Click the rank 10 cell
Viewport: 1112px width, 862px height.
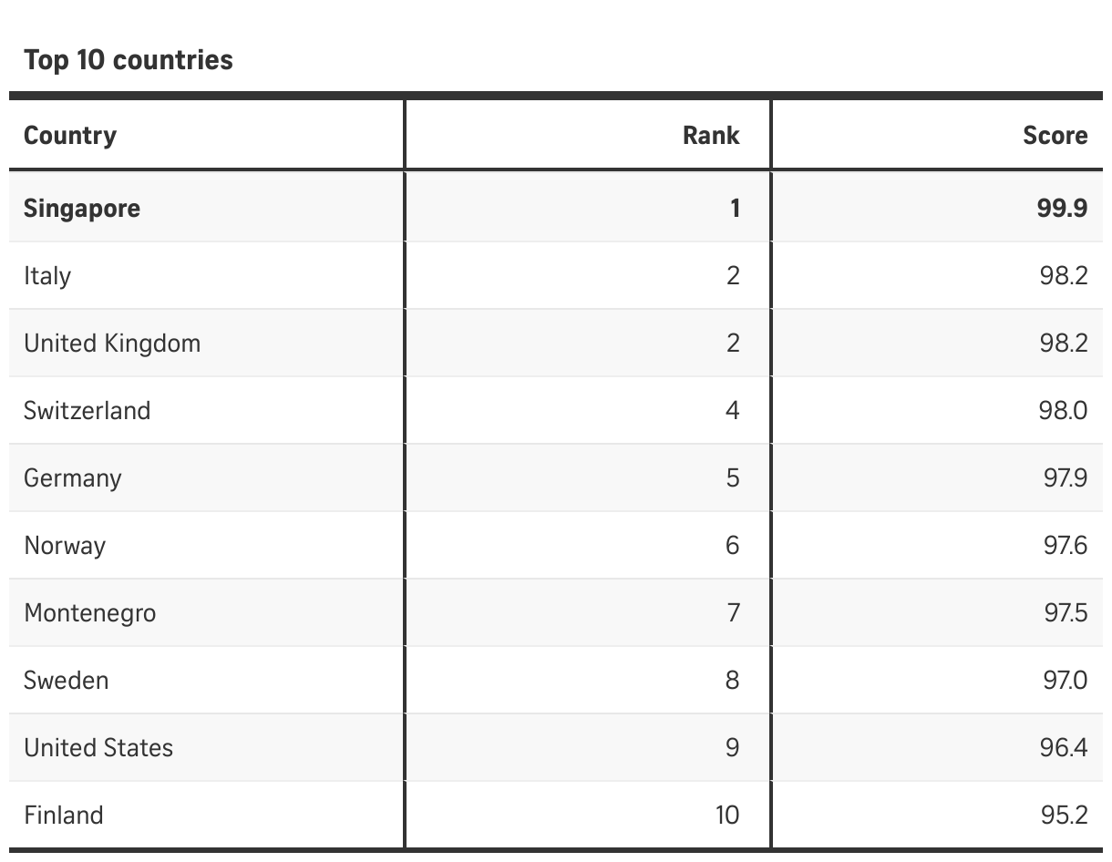point(726,815)
